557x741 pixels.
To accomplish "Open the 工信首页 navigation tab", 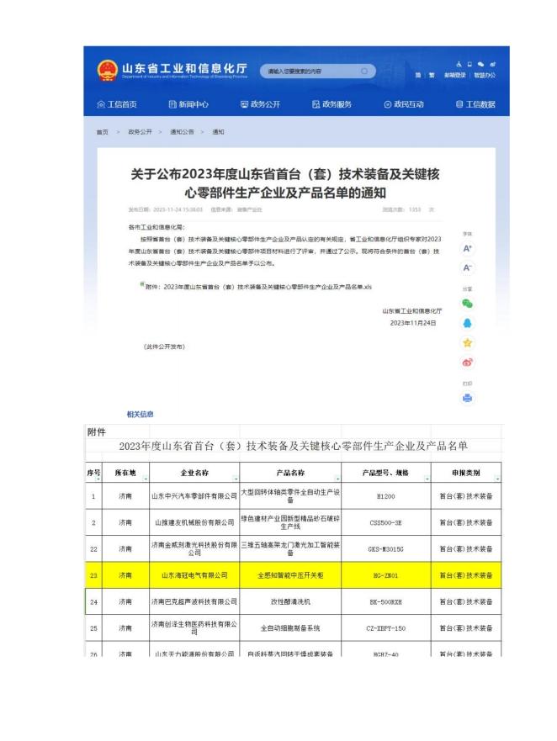I will tap(117, 104).
